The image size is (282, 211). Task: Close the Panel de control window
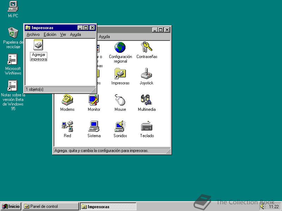[167, 30]
